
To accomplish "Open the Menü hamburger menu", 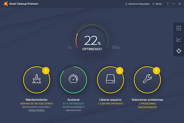I will point(157,4).
